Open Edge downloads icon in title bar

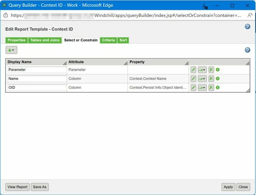point(204,6)
